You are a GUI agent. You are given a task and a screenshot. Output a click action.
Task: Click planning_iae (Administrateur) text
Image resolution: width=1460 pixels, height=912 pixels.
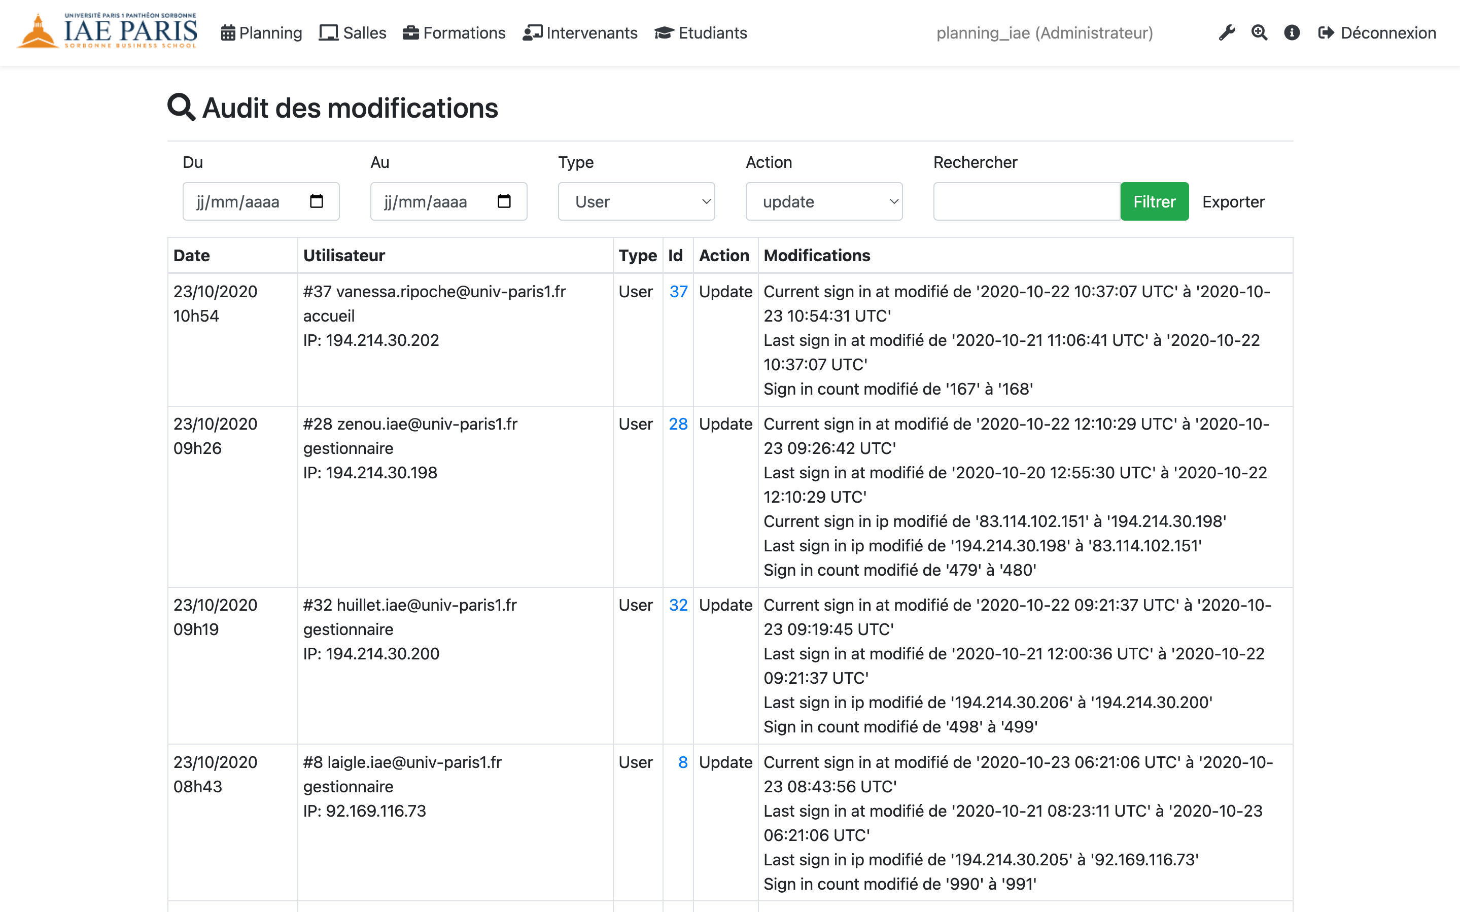pyautogui.click(x=1045, y=32)
